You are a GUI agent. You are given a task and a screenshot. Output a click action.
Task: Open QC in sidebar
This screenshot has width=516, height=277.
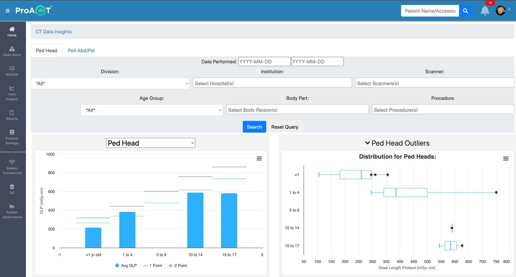(x=12, y=189)
